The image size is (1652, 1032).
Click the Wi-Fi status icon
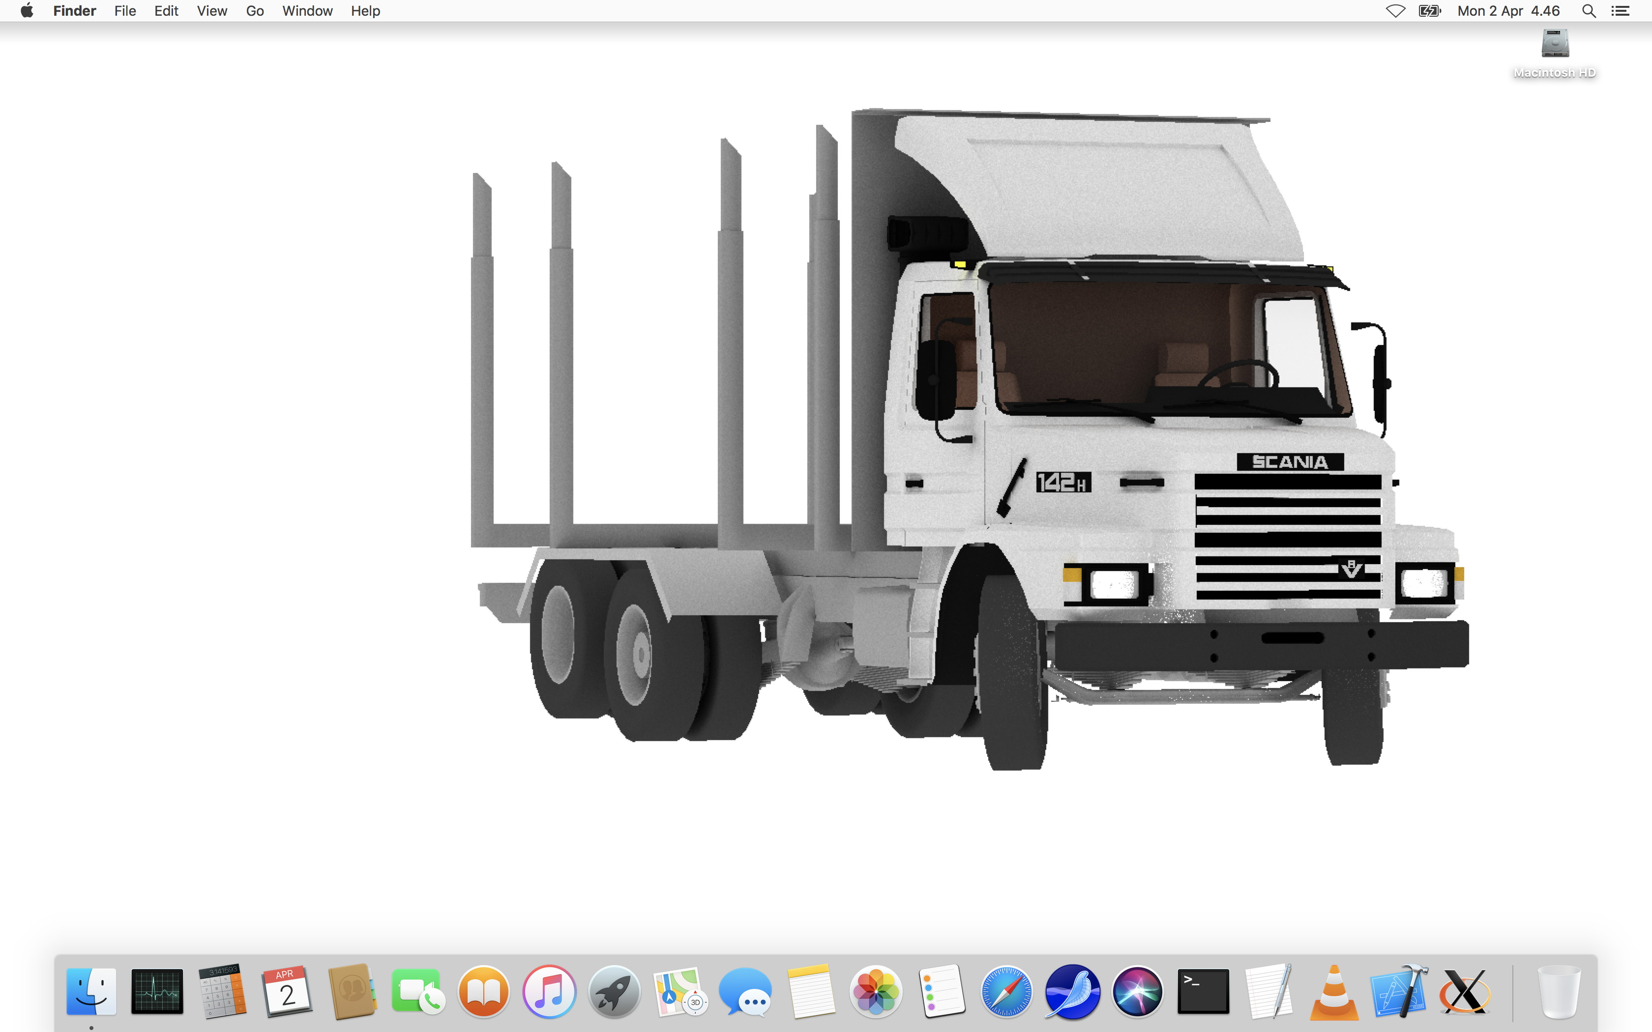(x=1395, y=11)
